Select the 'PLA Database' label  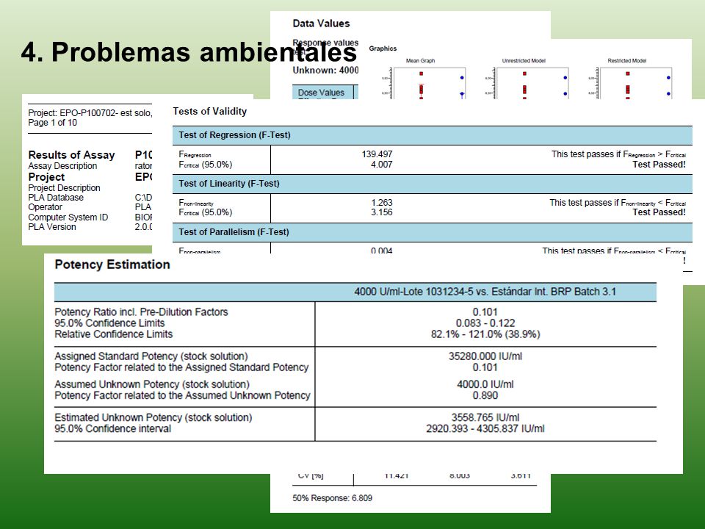coord(56,197)
